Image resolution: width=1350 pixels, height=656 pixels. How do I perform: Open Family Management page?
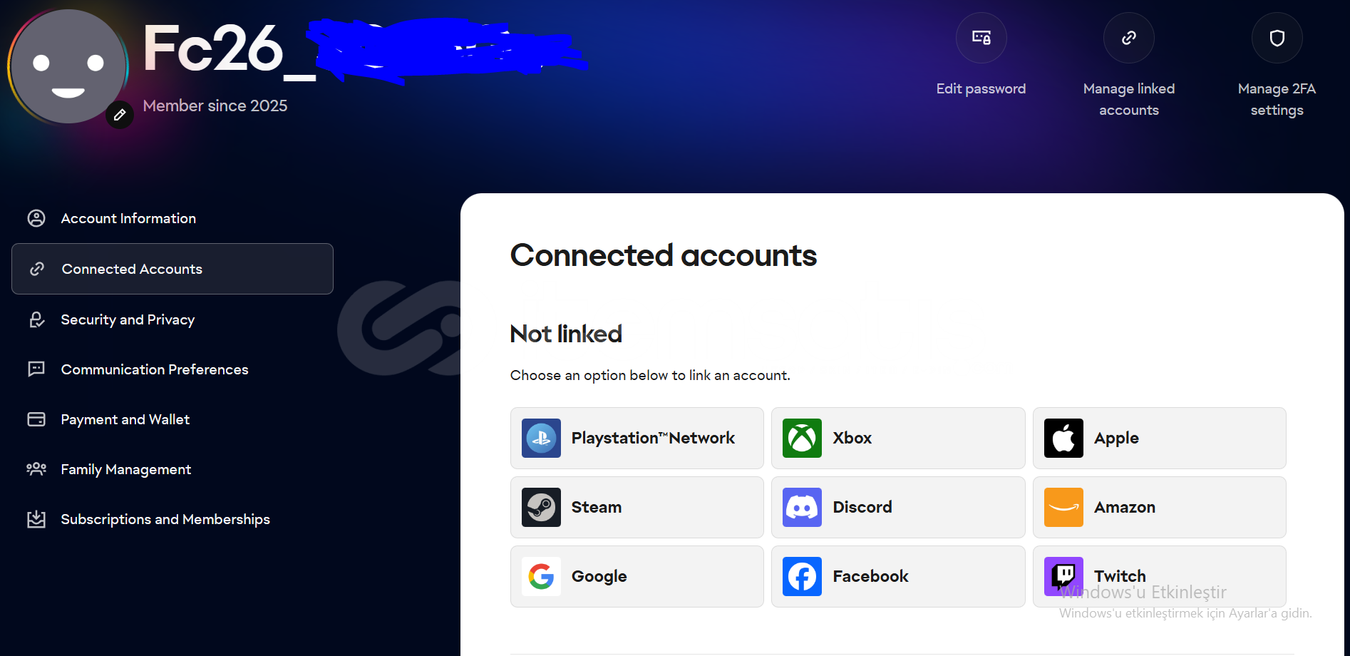pos(126,469)
